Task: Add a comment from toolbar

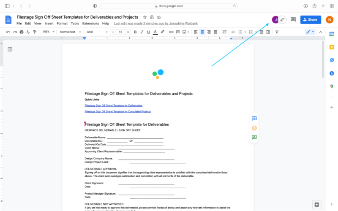Action: pos(178,32)
